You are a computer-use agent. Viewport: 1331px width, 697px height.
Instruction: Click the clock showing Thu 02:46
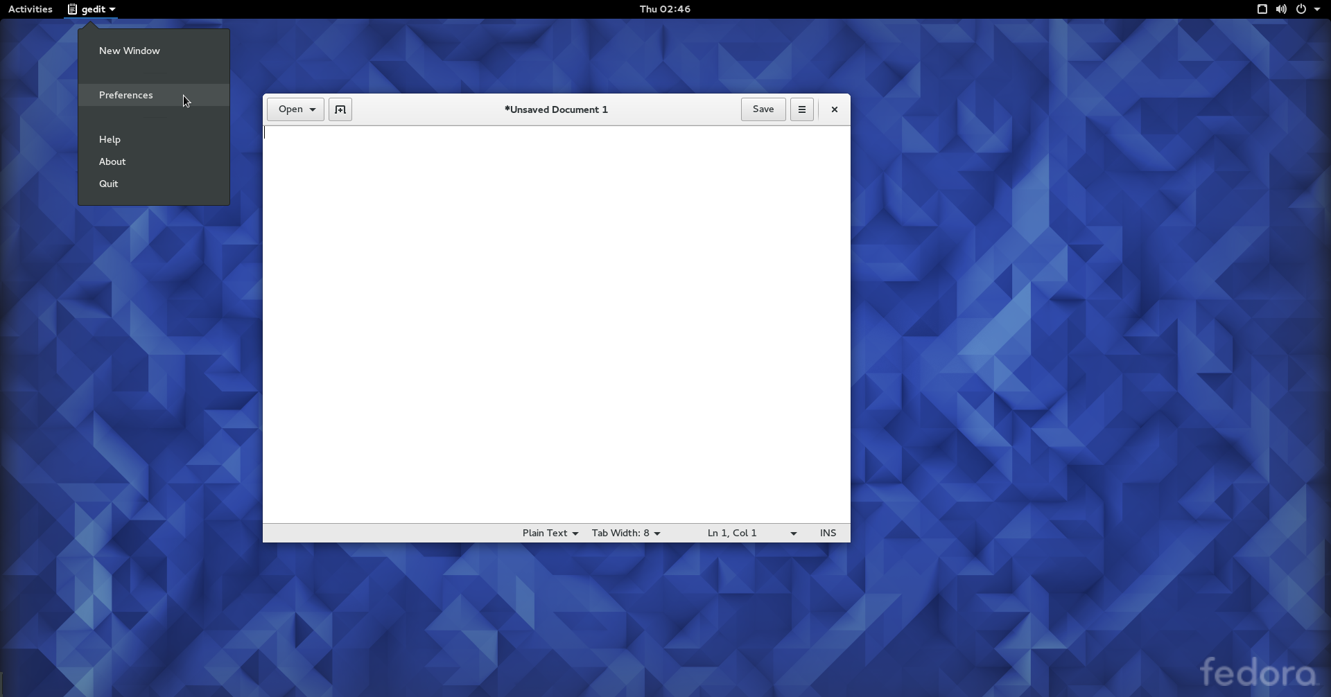[665, 9]
